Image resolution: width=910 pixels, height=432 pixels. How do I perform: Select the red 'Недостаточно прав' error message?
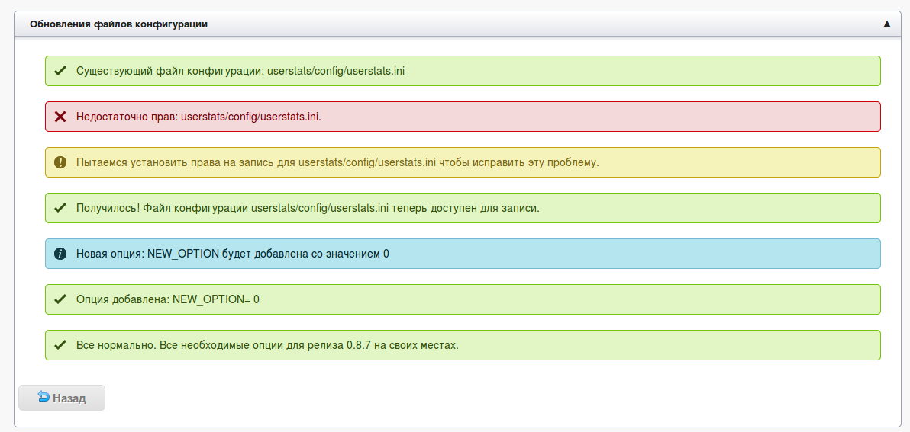pos(463,117)
